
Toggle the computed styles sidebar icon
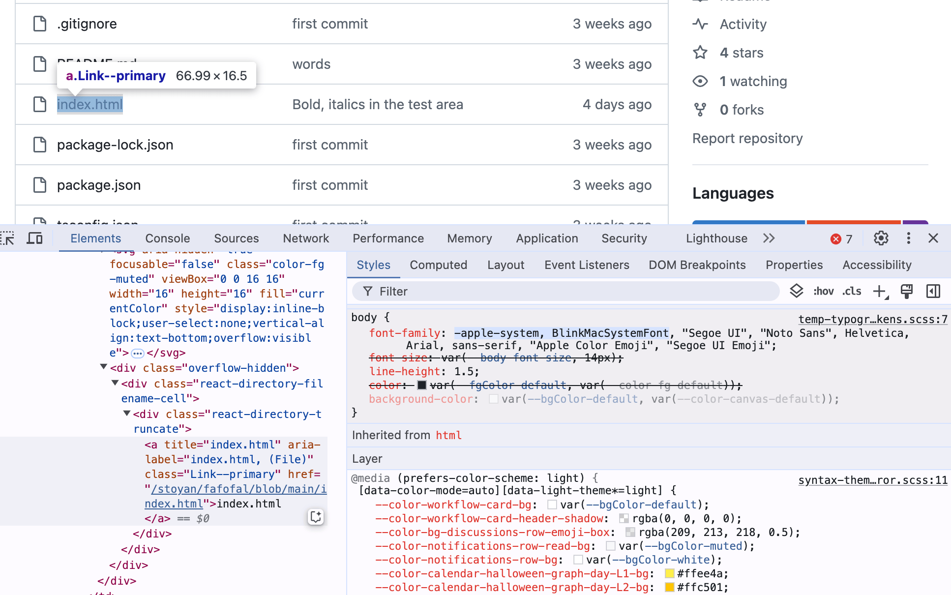933,291
